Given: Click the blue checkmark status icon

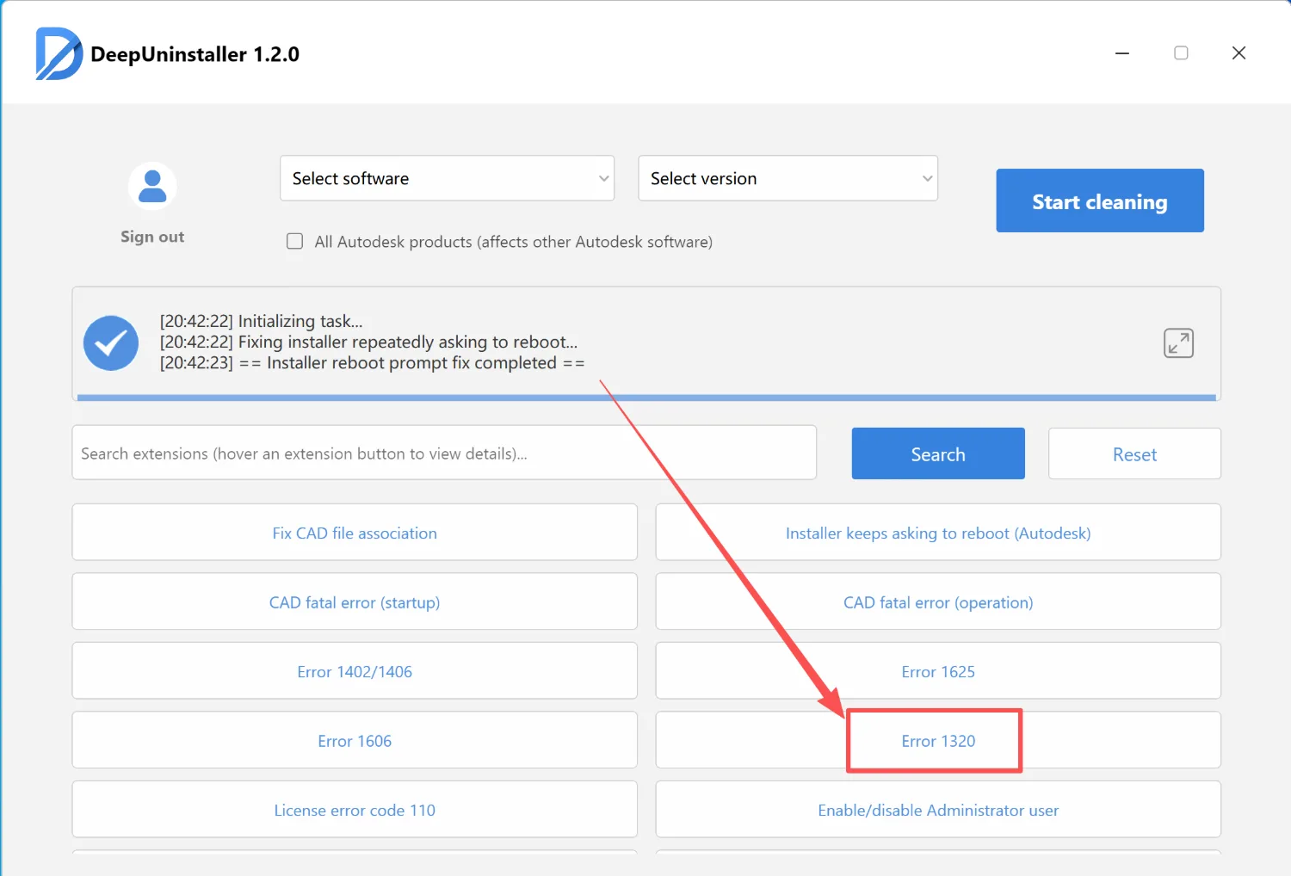Looking at the screenshot, I should [111, 343].
